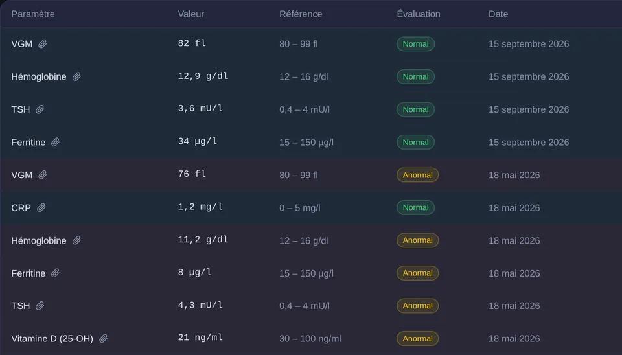Click the Anormal badge for TSH 4,3 mU/l
The height and width of the screenshot is (355, 622).
click(417, 306)
